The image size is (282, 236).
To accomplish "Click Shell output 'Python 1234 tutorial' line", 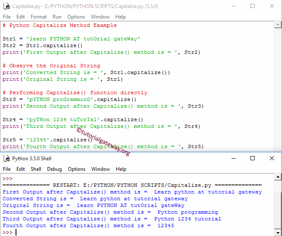I will (112, 219).
